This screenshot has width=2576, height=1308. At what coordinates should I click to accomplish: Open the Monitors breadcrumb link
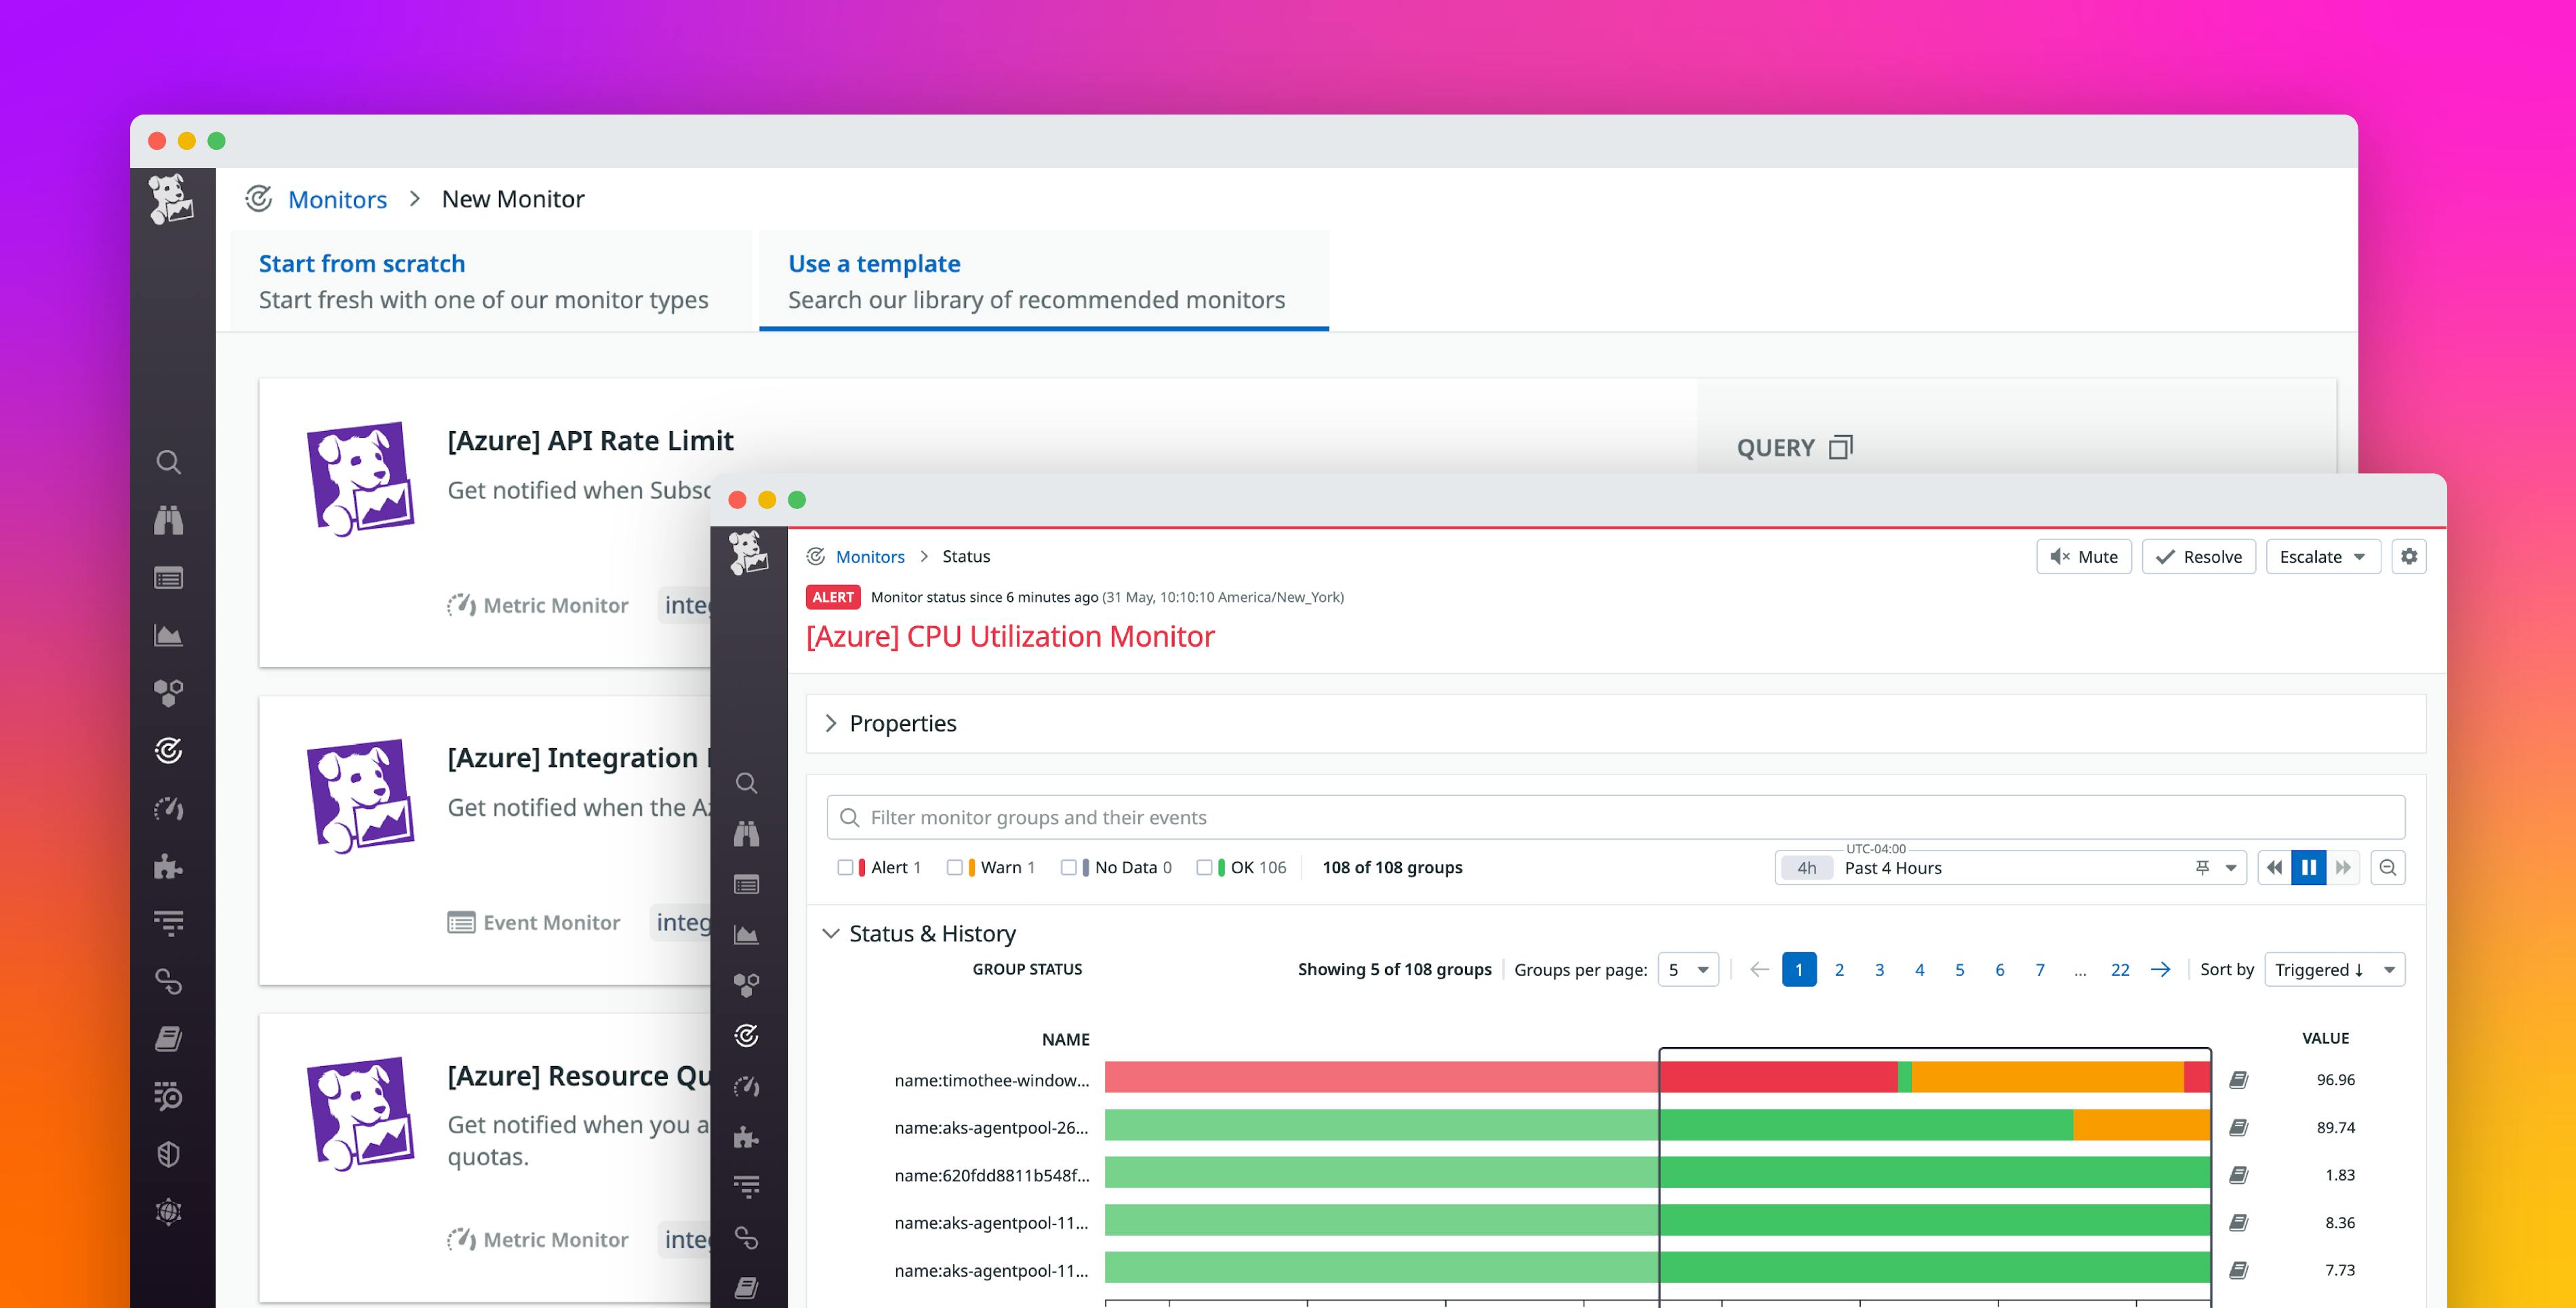tap(870, 556)
